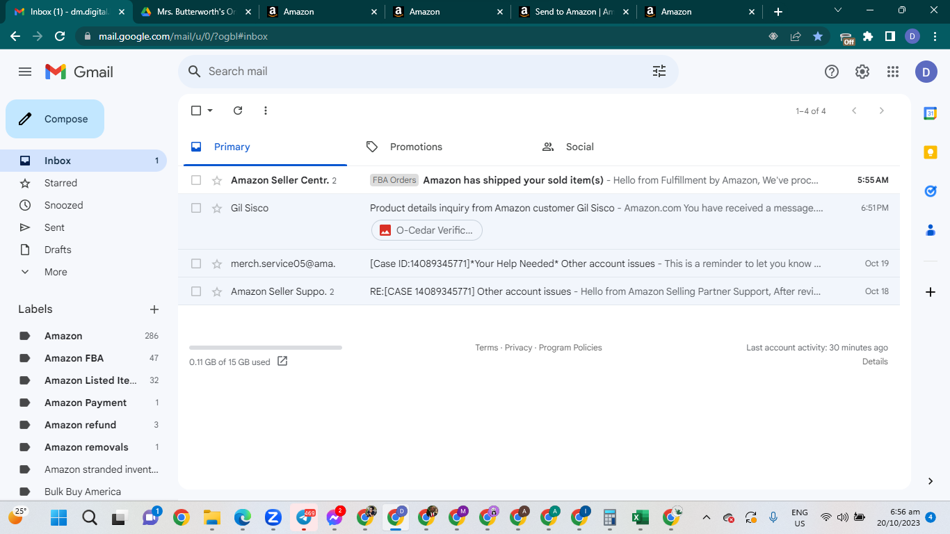Refresh the inbox message list

238,111
